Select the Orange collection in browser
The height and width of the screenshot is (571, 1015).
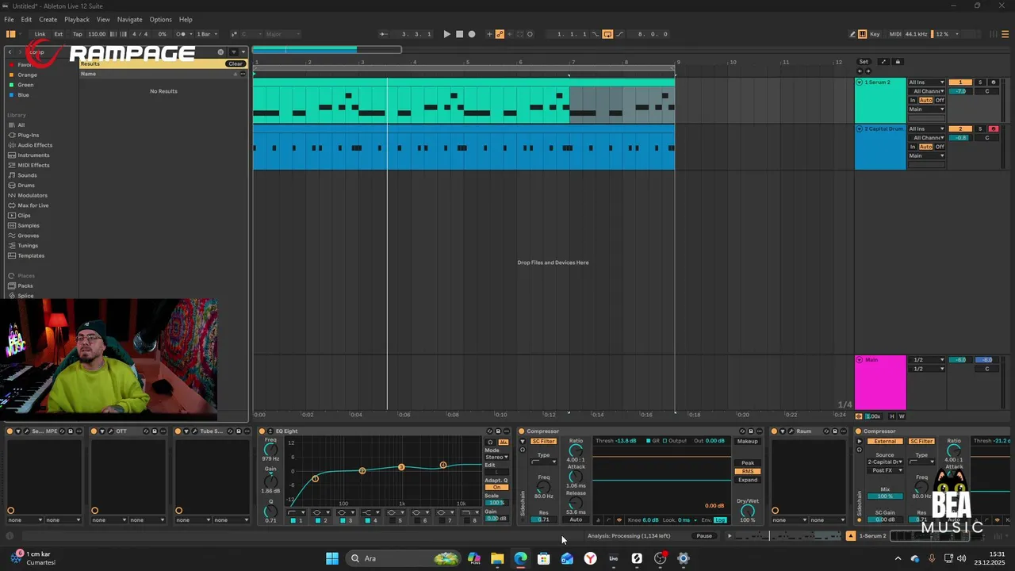(x=28, y=75)
